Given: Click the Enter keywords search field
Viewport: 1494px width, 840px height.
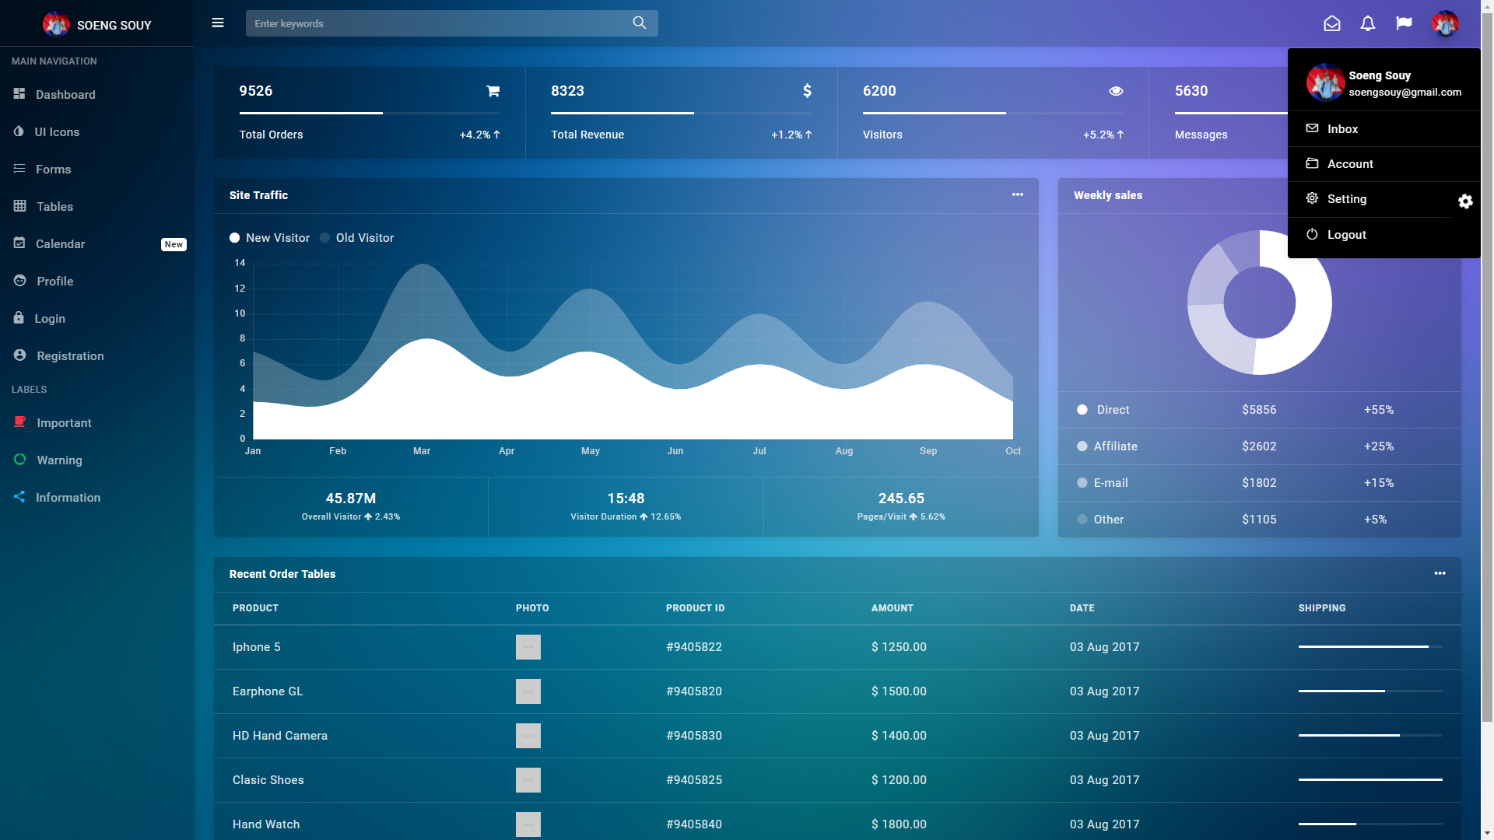Looking at the screenshot, I should pyautogui.click(x=436, y=23).
